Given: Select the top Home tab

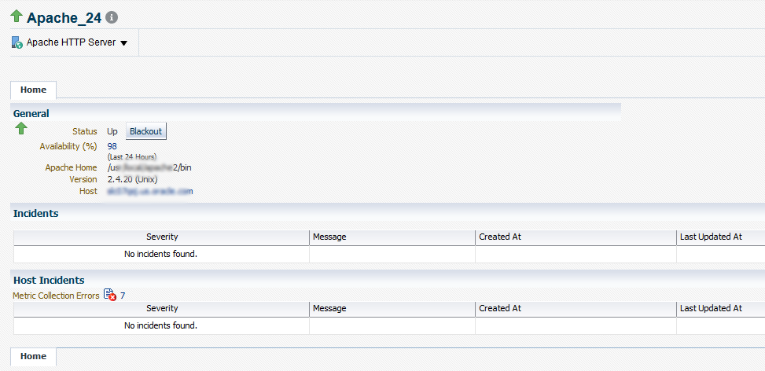Looking at the screenshot, I should point(33,90).
